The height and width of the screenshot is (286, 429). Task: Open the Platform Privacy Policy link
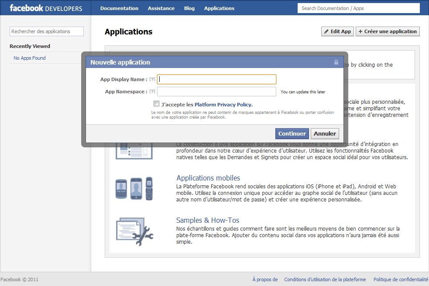[x=223, y=105]
